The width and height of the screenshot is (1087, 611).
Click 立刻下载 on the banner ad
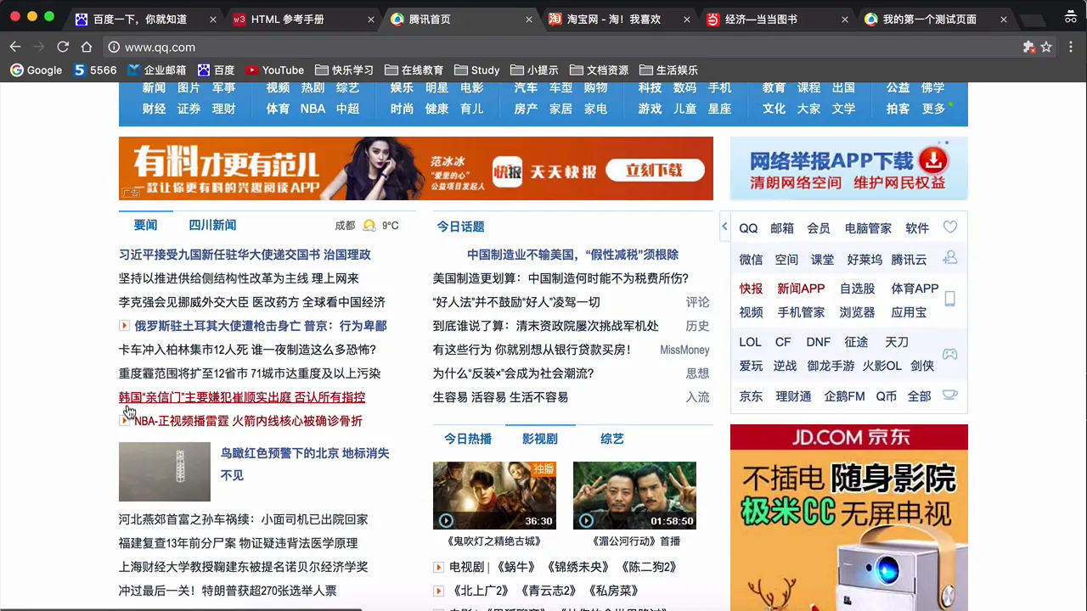654,171
